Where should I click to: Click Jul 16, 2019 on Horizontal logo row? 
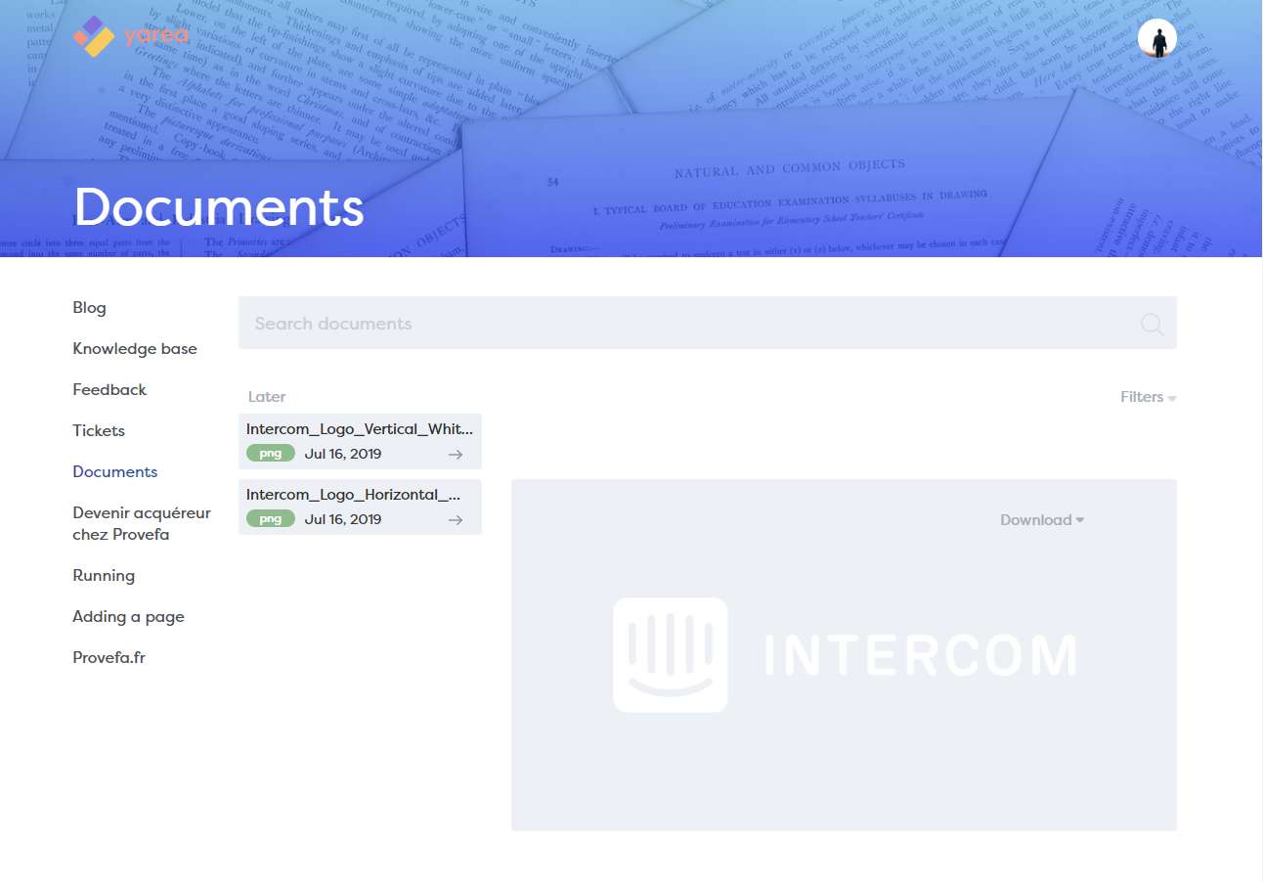pyautogui.click(x=343, y=519)
